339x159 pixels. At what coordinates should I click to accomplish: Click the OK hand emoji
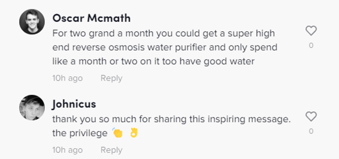point(134,133)
